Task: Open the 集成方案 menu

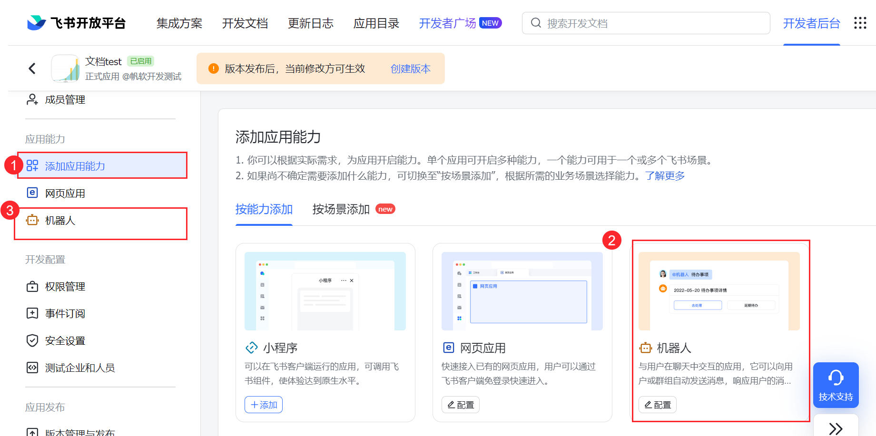Action: (x=179, y=23)
